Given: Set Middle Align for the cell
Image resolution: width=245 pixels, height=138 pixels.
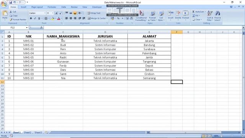Looking at the screenshot, I should (x=71, y=13).
